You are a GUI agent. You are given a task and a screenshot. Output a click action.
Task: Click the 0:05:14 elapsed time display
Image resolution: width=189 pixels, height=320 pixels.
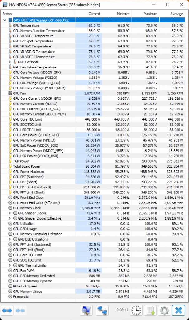[x=122, y=310]
